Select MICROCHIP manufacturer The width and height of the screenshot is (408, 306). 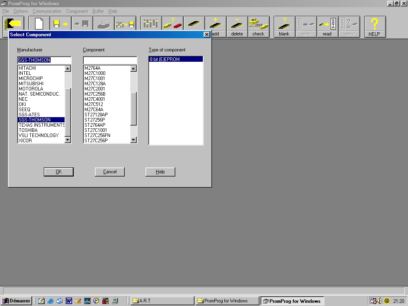pos(41,78)
